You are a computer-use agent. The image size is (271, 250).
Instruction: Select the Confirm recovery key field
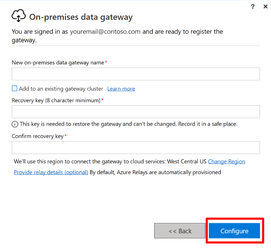(135, 148)
